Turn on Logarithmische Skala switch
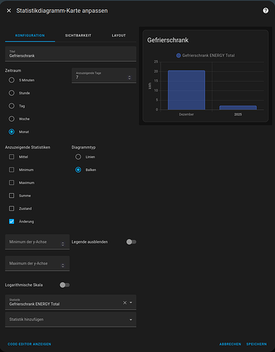The height and width of the screenshot is (352, 275). (x=65, y=285)
